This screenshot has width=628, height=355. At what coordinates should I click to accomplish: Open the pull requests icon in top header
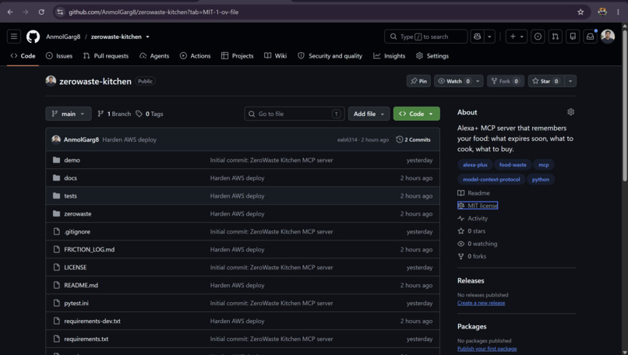[555, 37]
